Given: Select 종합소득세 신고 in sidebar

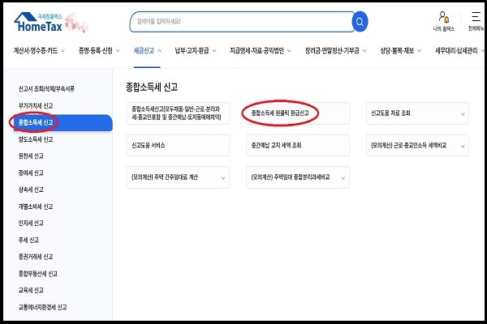Looking at the screenshot, I should click(x=62, y=122).
